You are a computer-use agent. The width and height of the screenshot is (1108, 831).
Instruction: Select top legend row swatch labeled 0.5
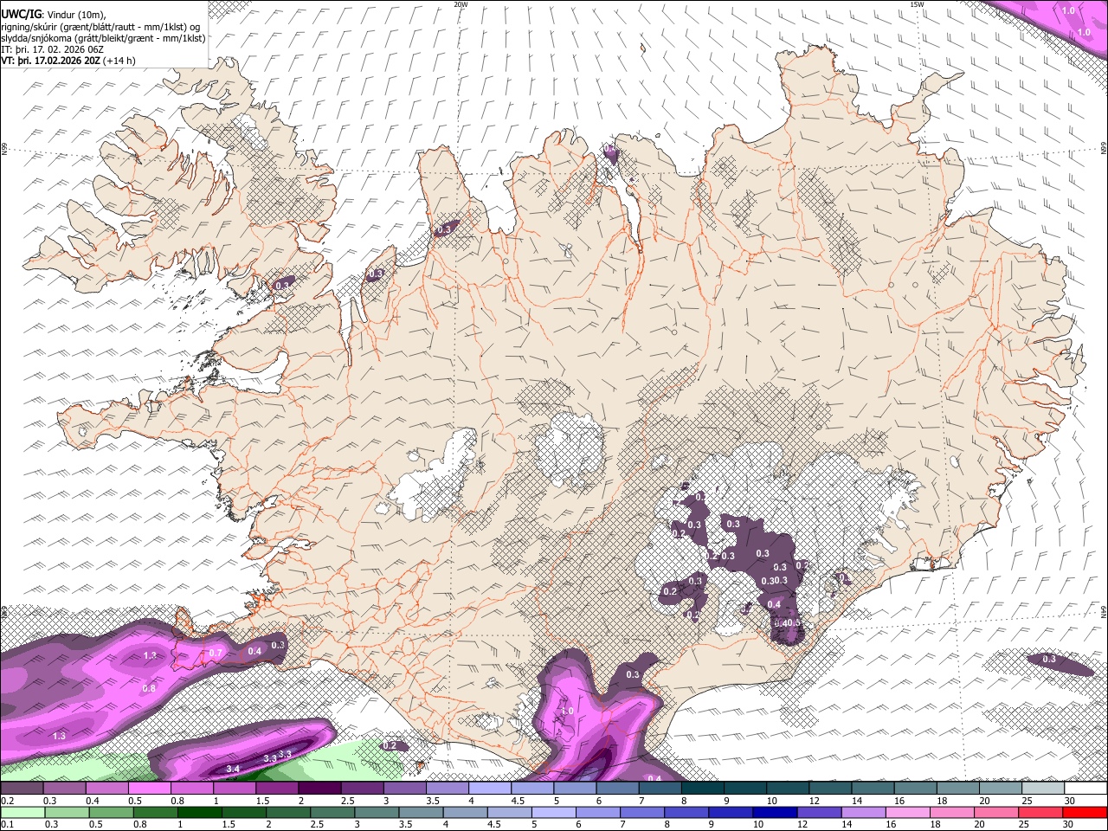click(x=149, y=789)
